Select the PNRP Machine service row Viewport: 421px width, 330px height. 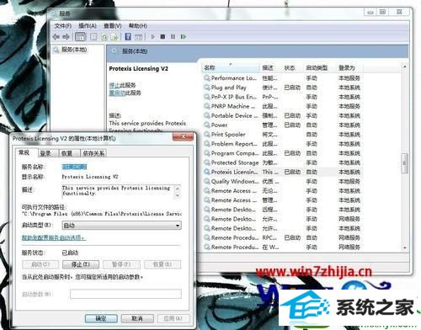[282, 106]
